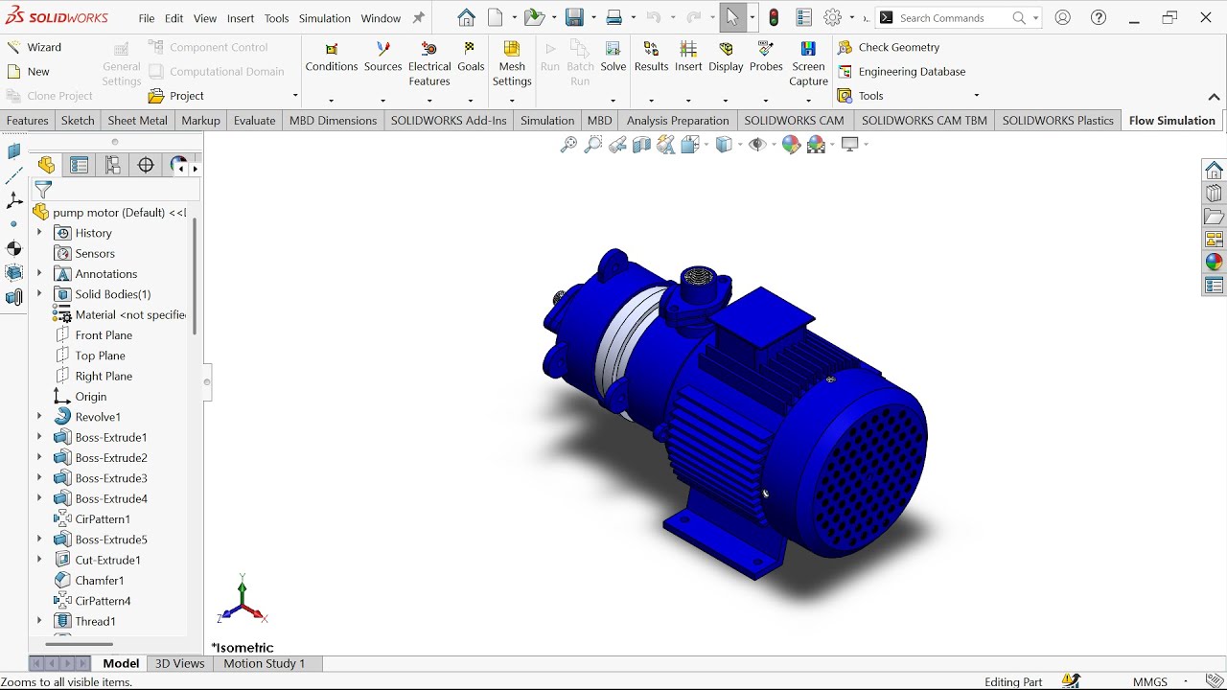Expand the Revolve1 feature

click(x=39, y=417)
